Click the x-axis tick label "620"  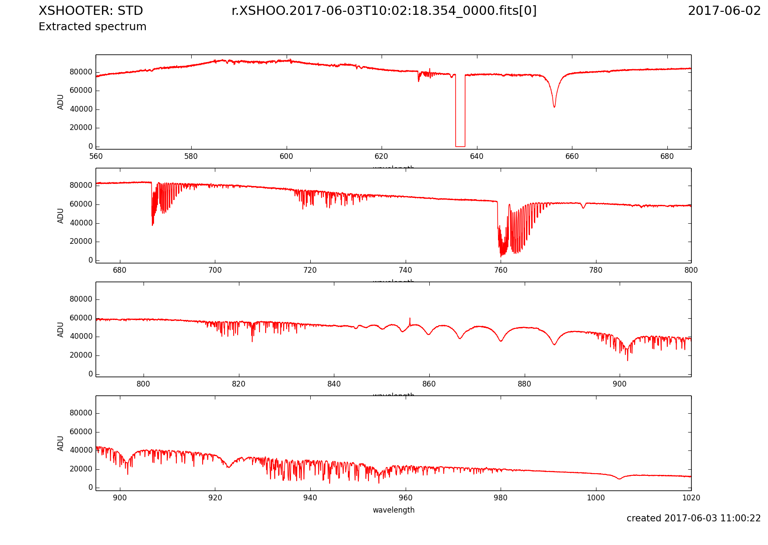(382, 156)
